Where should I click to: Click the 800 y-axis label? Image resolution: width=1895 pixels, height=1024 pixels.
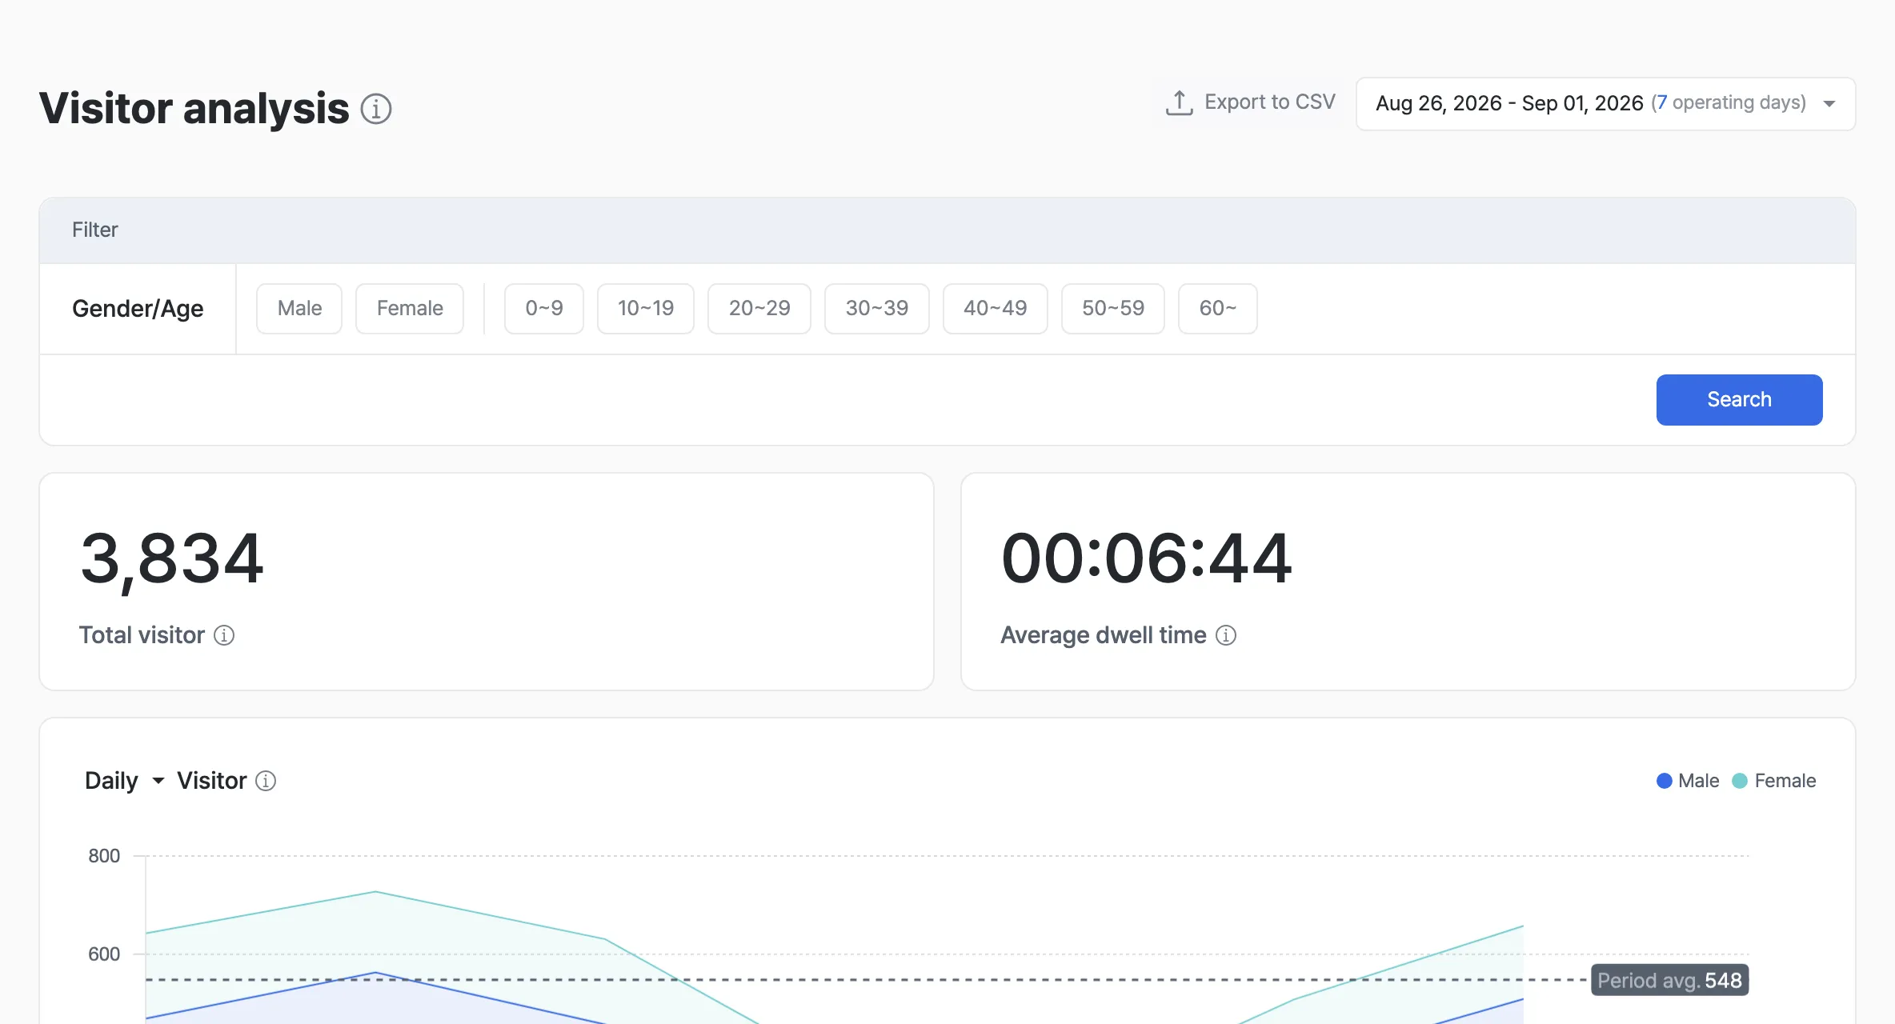[x=104, y=856]
